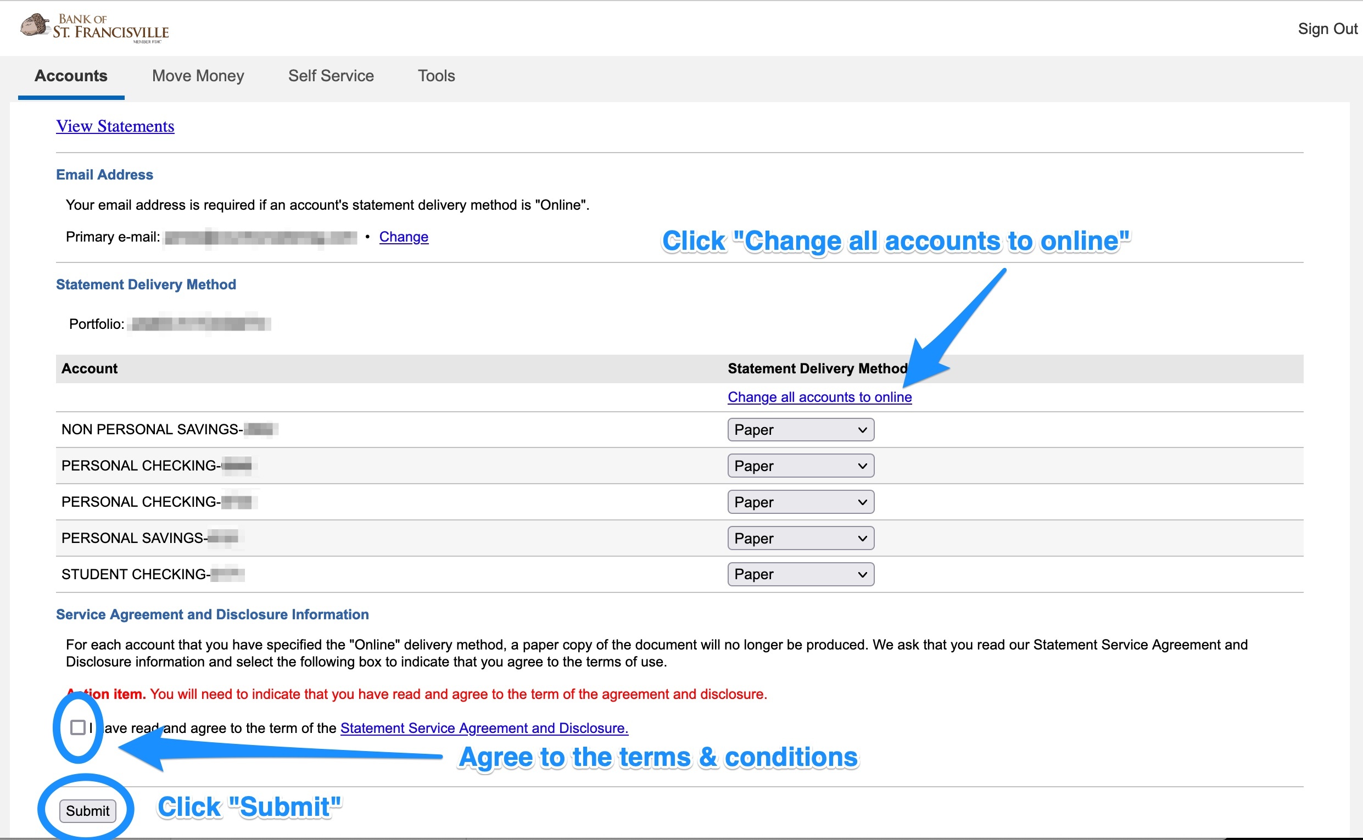Open the View Statements link
Screen dimensions: 1363x840
pyautogui.click(x=115, y=127)
